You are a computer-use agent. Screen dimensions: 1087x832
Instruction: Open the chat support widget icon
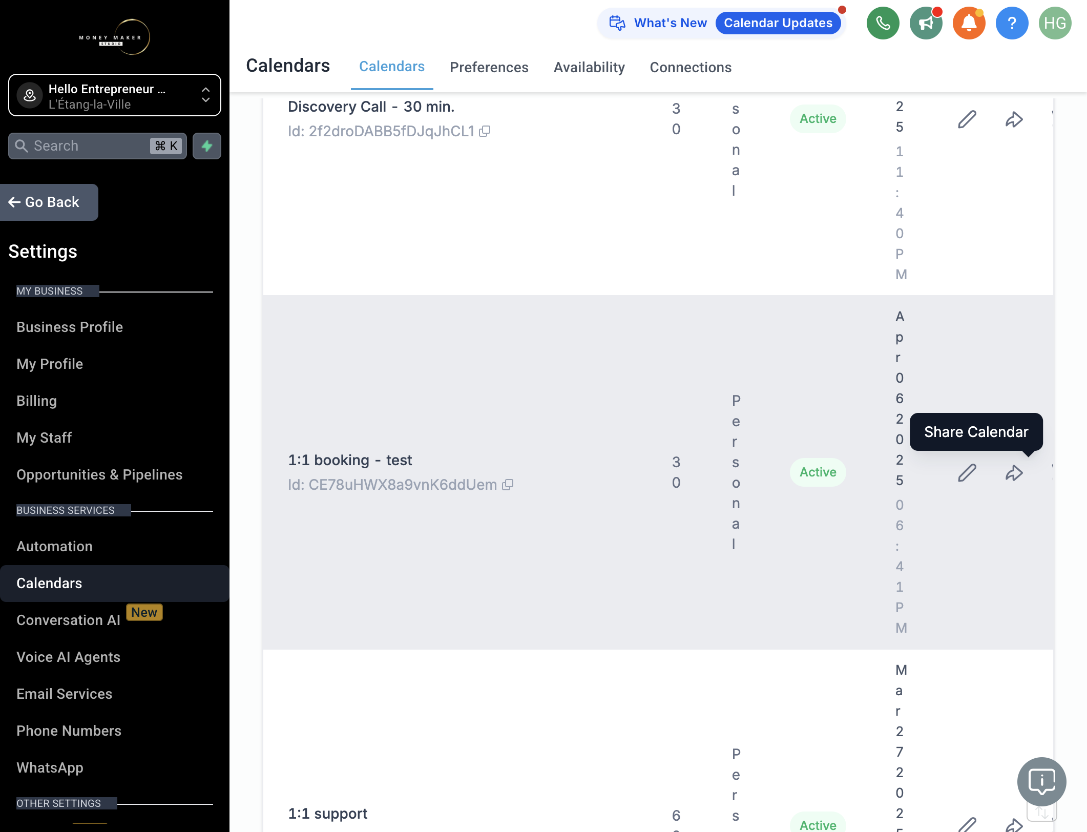click(x=1041, y=781)
